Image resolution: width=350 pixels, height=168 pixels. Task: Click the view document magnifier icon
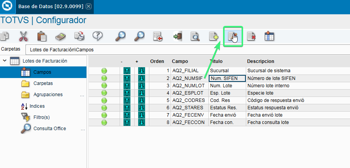[x=195, y=36]
